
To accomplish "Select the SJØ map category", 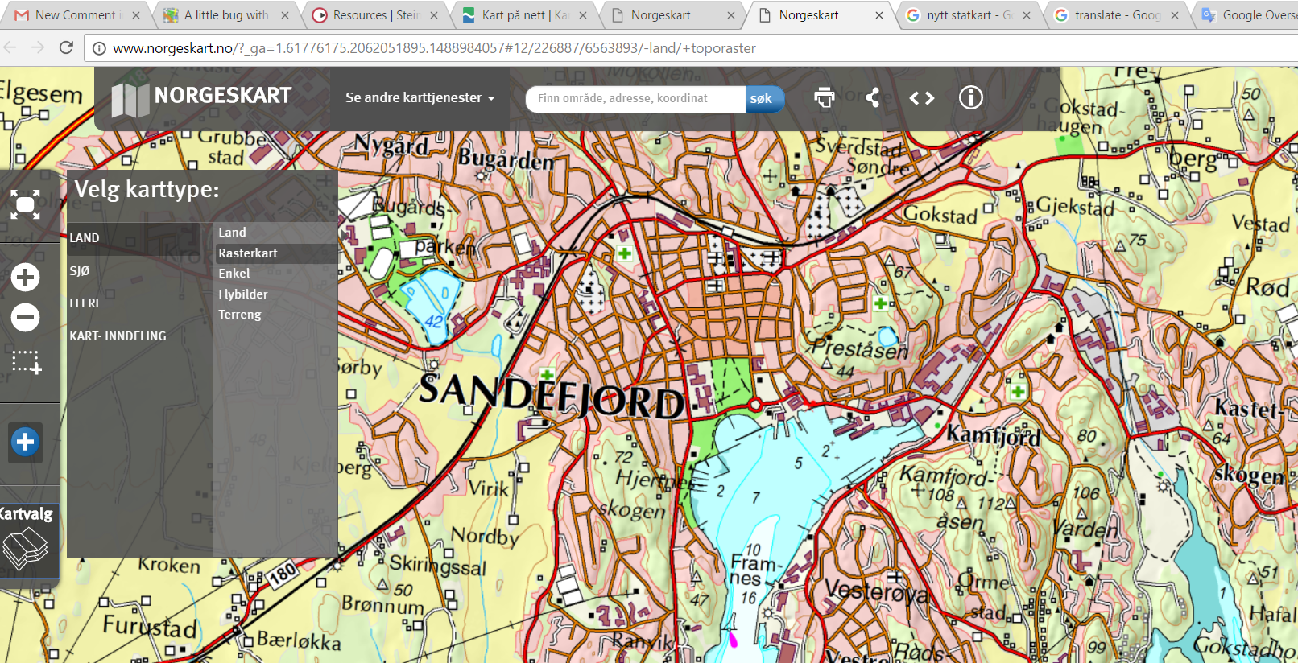I will tap(80, 271).
